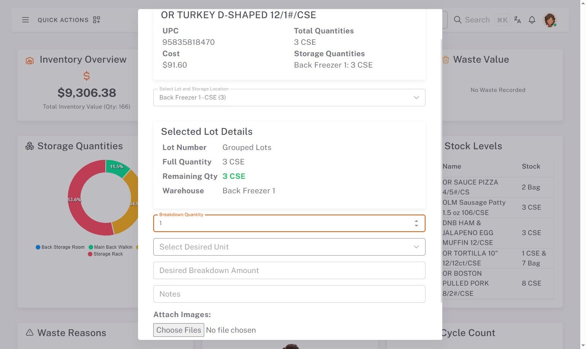Open the hamburger navigation menu

[x=25, y=20]
